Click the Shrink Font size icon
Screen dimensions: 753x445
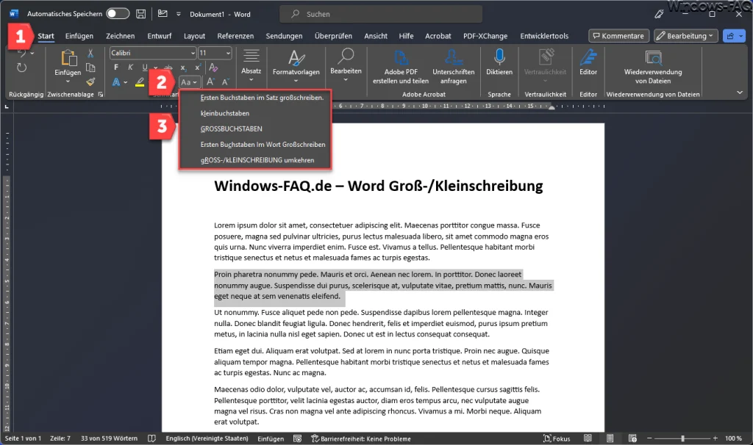pyautogui.click(x=225, y=82)
